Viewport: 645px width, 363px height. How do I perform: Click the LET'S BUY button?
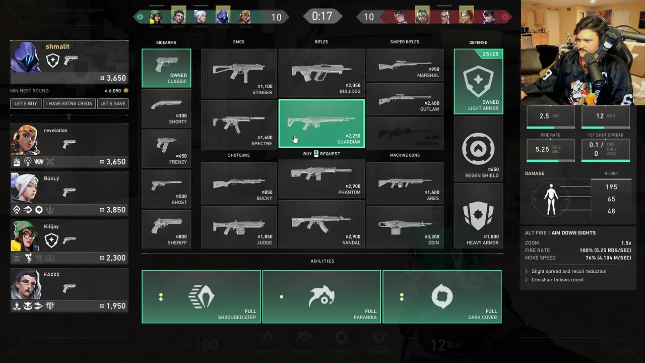[x=26, y=103]
